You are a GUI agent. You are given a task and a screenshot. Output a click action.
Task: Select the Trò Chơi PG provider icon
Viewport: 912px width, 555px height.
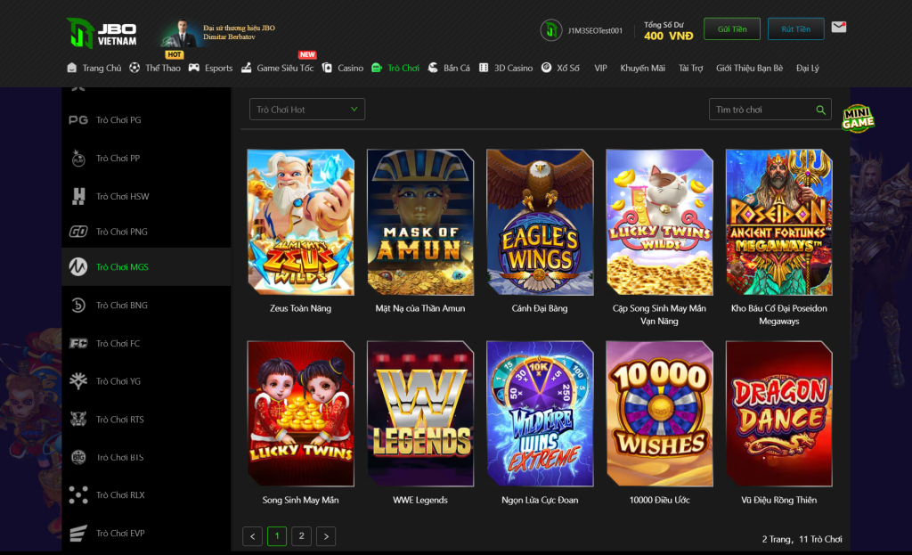[78, 120]
